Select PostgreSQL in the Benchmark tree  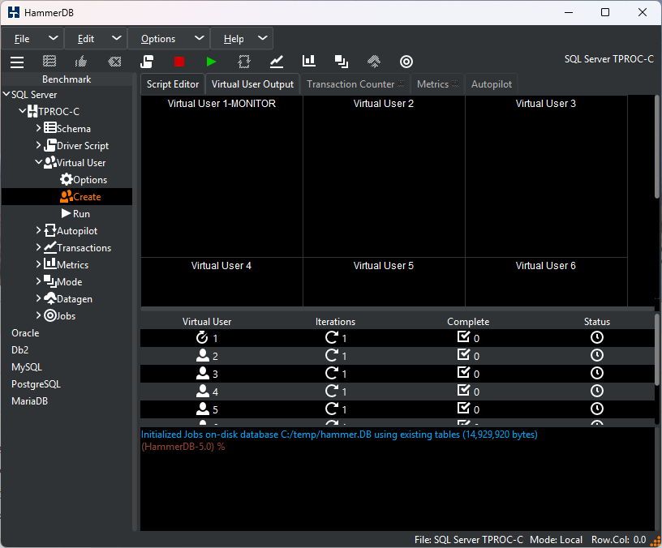click(x=36, y=384)
